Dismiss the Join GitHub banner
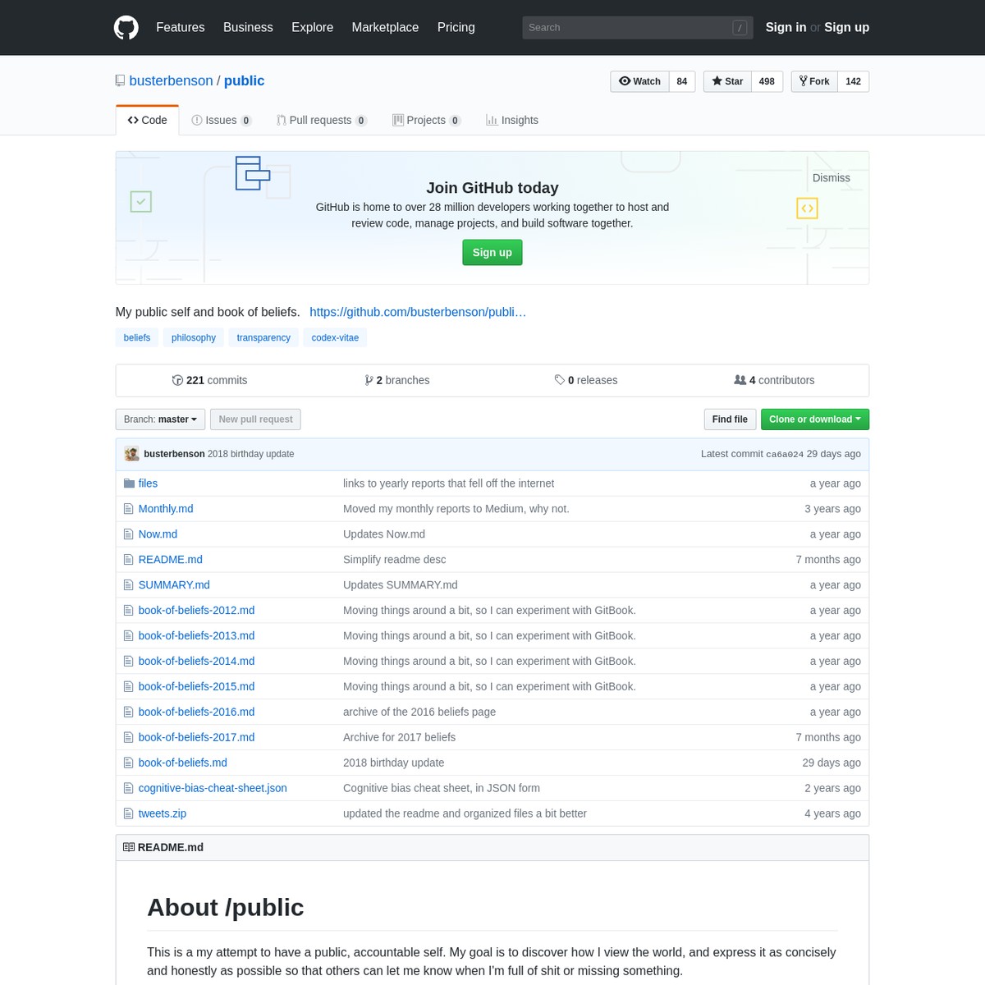The image size is (985, 985). click(832, 178)
